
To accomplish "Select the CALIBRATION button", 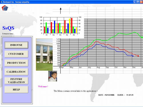I will pos(16,72).
